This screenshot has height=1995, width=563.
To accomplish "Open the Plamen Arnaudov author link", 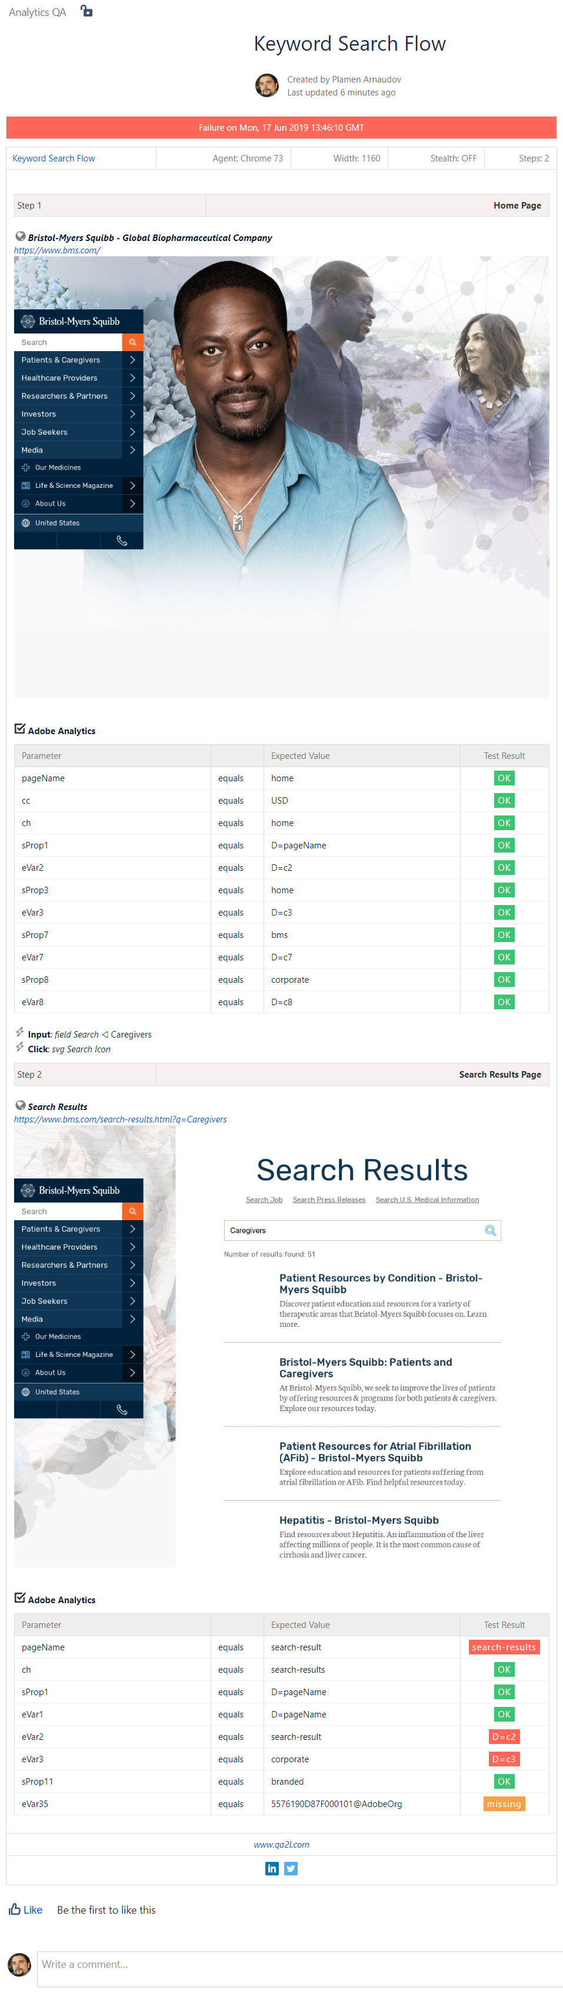I will pyautogui.click(x=367, y=79).
